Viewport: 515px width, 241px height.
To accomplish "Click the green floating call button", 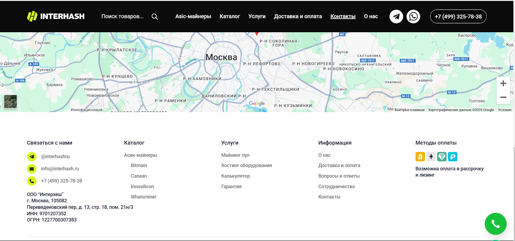I will click(x=495, y=224).
